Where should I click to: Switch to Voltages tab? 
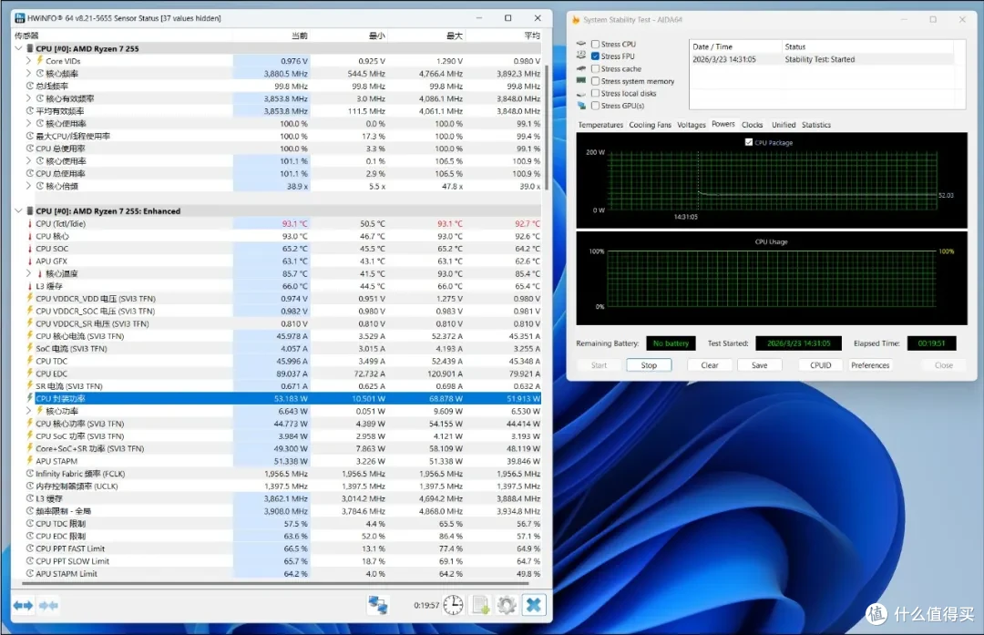[x=692, y=125]
